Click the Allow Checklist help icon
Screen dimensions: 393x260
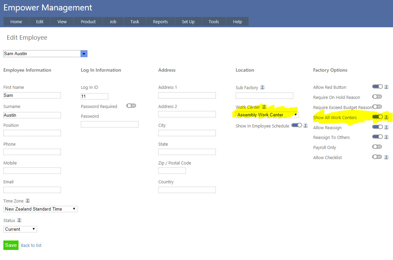tap(386, 157)
